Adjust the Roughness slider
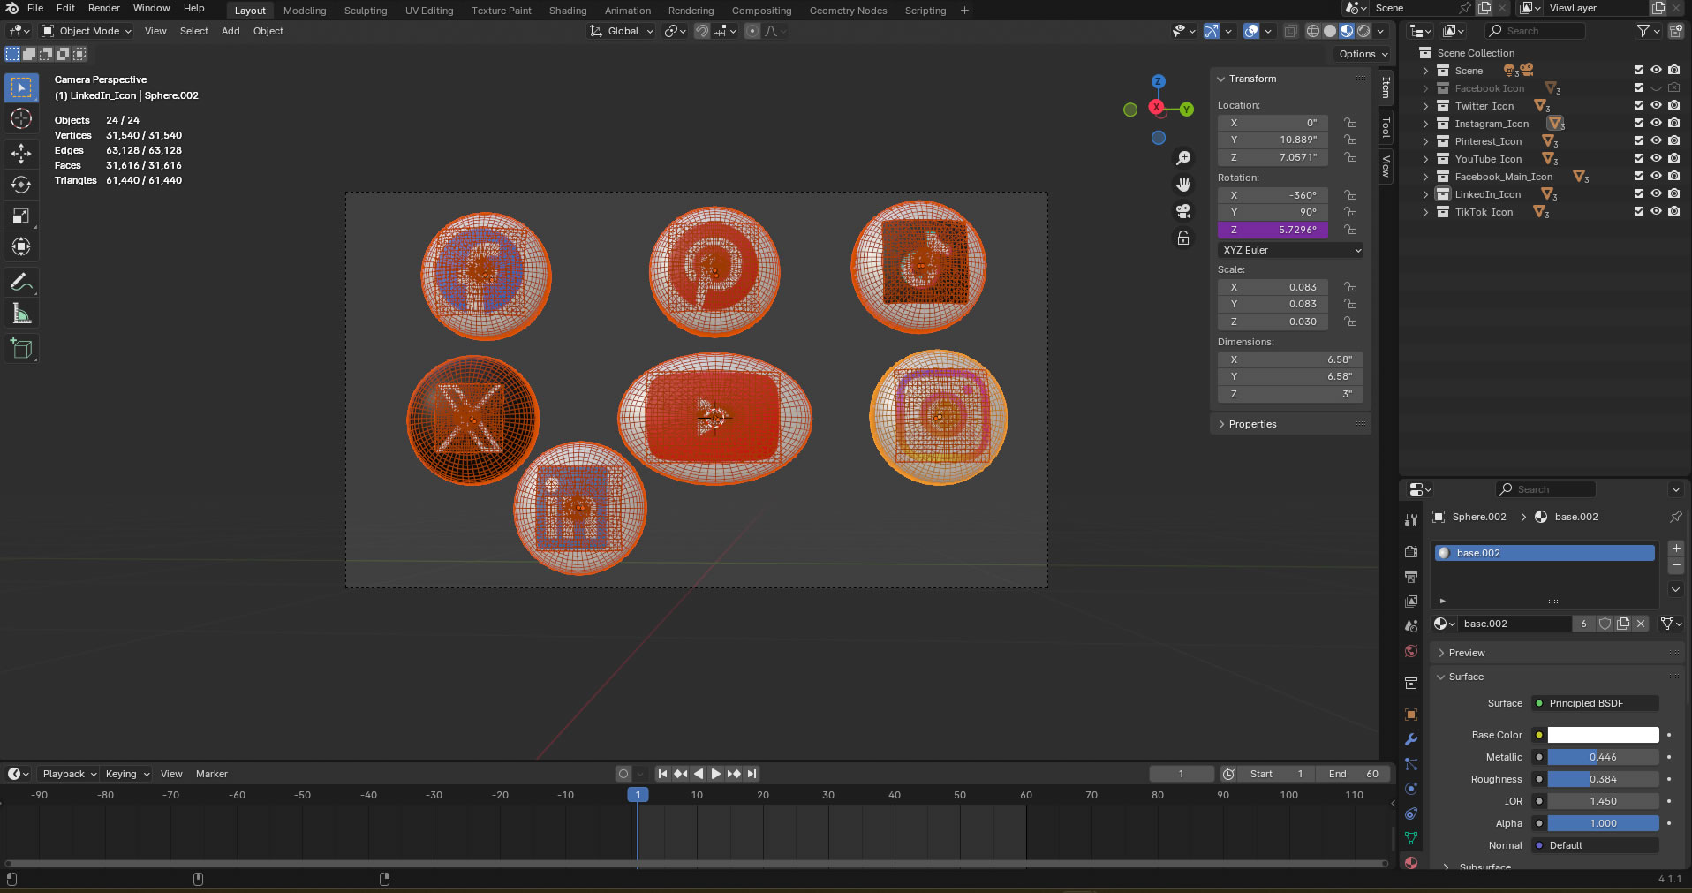Viewport: 1692px width, 893px height. click(1603, 779)
